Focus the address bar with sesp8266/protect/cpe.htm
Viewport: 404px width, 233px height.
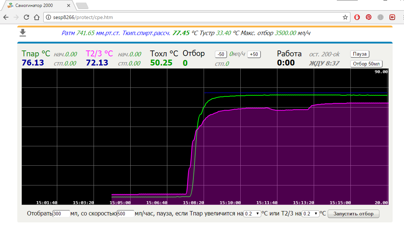point(197,17)
